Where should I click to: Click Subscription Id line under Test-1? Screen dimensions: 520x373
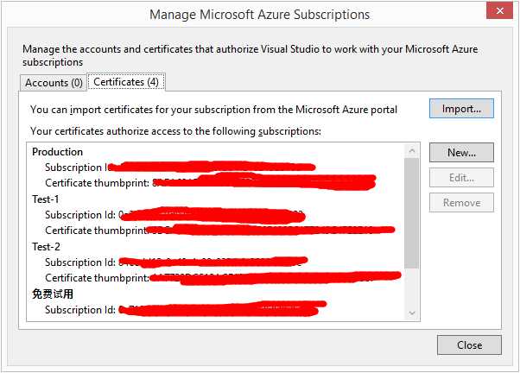174,215
